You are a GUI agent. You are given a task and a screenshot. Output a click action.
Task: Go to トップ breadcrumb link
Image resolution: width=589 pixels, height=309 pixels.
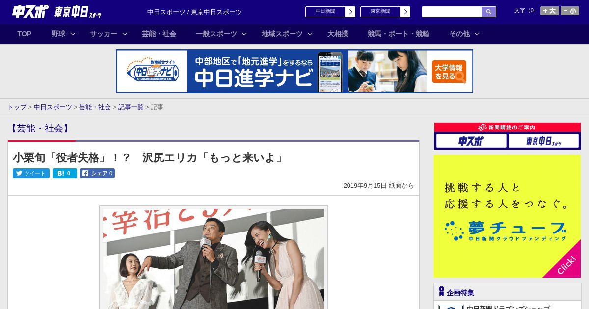[x=17, y=107]
